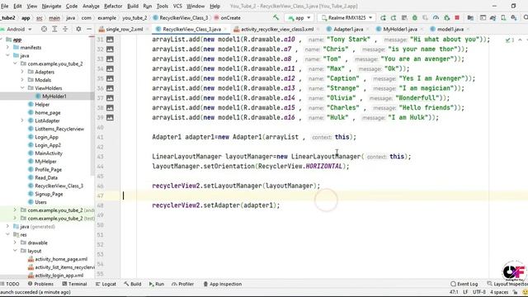The width and height of the screenshot is (528, 297).
Task: Open the Refactor menu
Action: click(113, 6)
